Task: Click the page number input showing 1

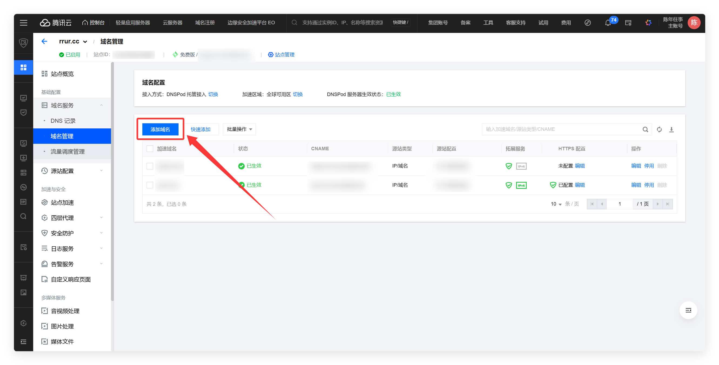Action: click(x=620, y=204)
